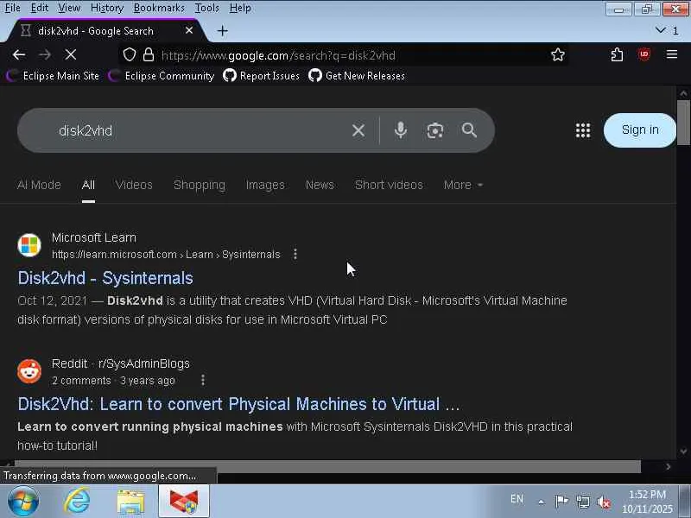Switch to the Shopping tab

(x=200, y=185)
